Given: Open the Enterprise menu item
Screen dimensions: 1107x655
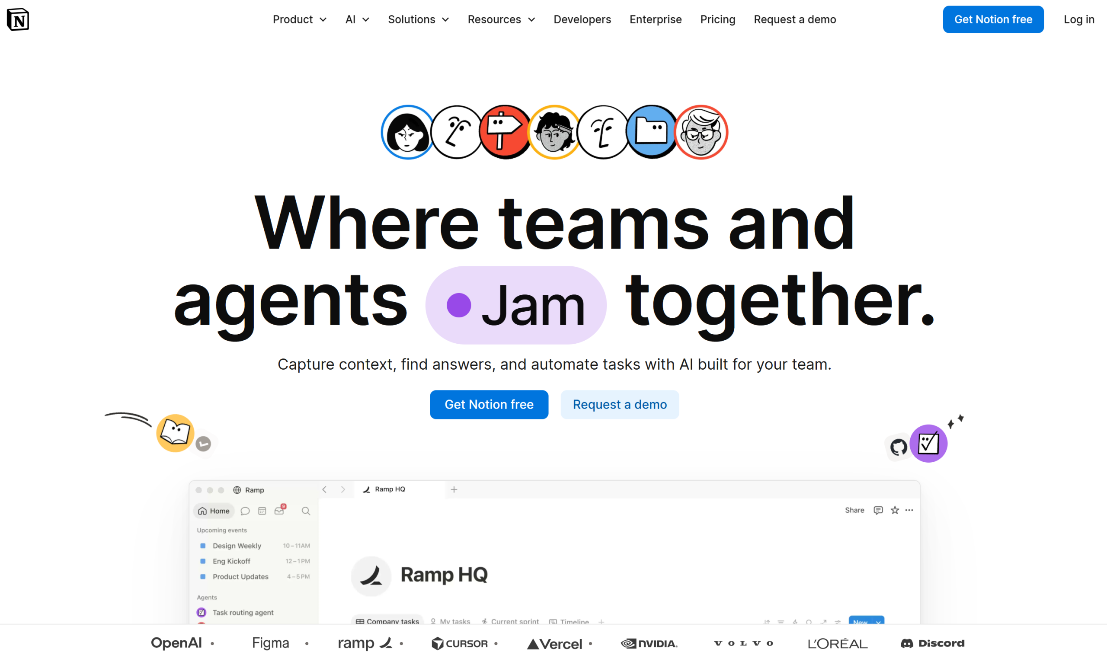Looking at the screenshot, I should pos(656,19).
